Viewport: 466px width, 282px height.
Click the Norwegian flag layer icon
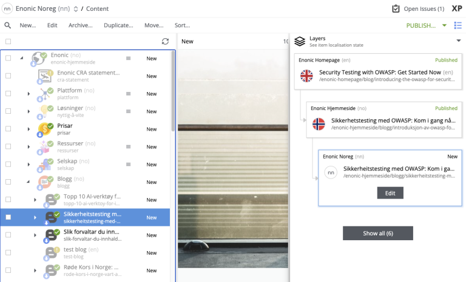319,124
